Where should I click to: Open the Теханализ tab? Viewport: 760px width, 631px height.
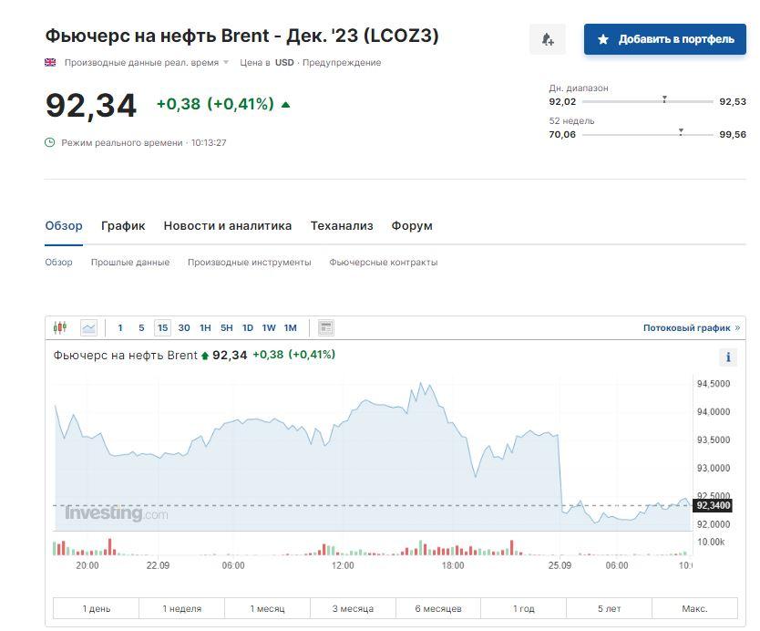click(342, 226)
